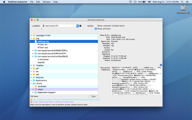Click folder icon of com.apple.launchd.0GeDx5ZRzo
The height and width of the screenshot is (120, 192).
point(36,51)
